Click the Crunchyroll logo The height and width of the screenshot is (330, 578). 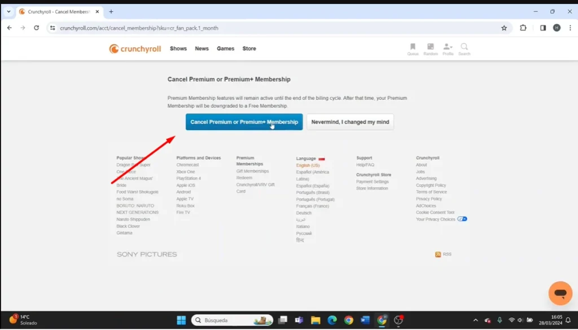click(x=135, y=49)
